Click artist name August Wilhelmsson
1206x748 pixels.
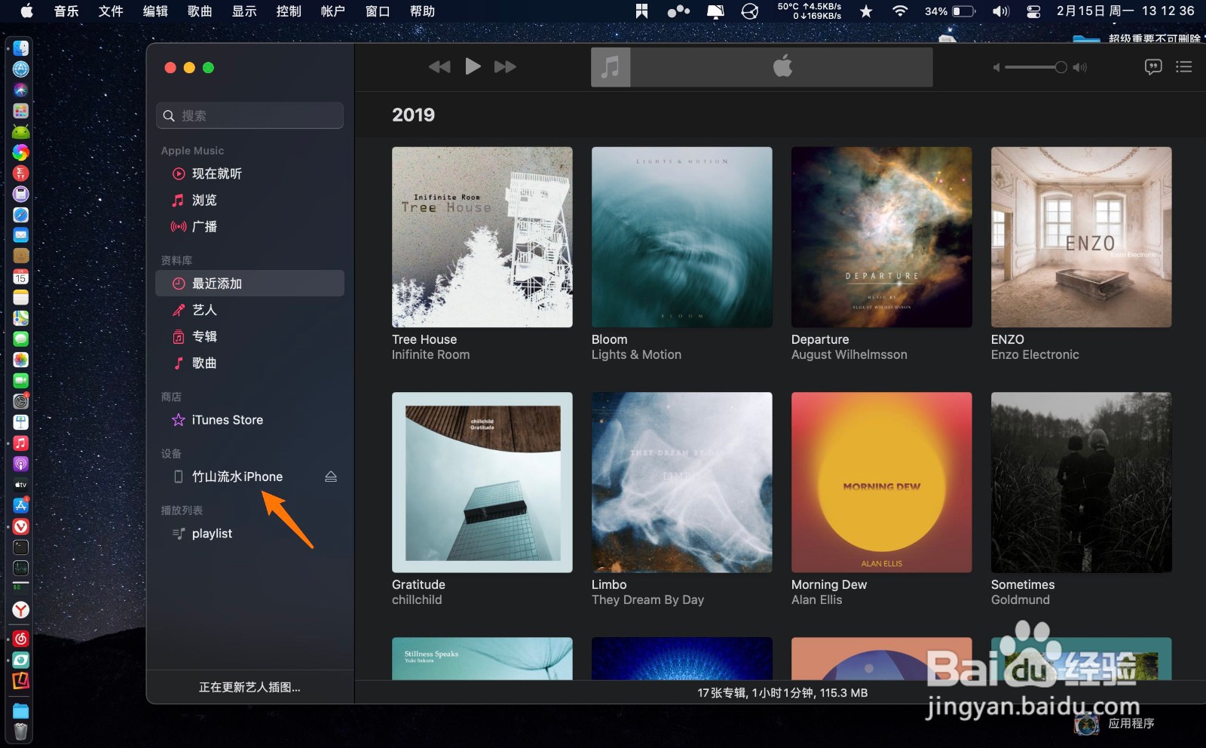coord(849,354)
